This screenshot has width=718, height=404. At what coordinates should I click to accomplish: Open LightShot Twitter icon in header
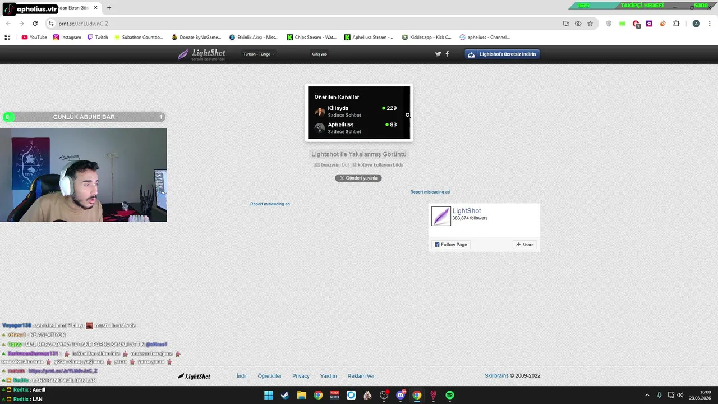click(438, 54)
